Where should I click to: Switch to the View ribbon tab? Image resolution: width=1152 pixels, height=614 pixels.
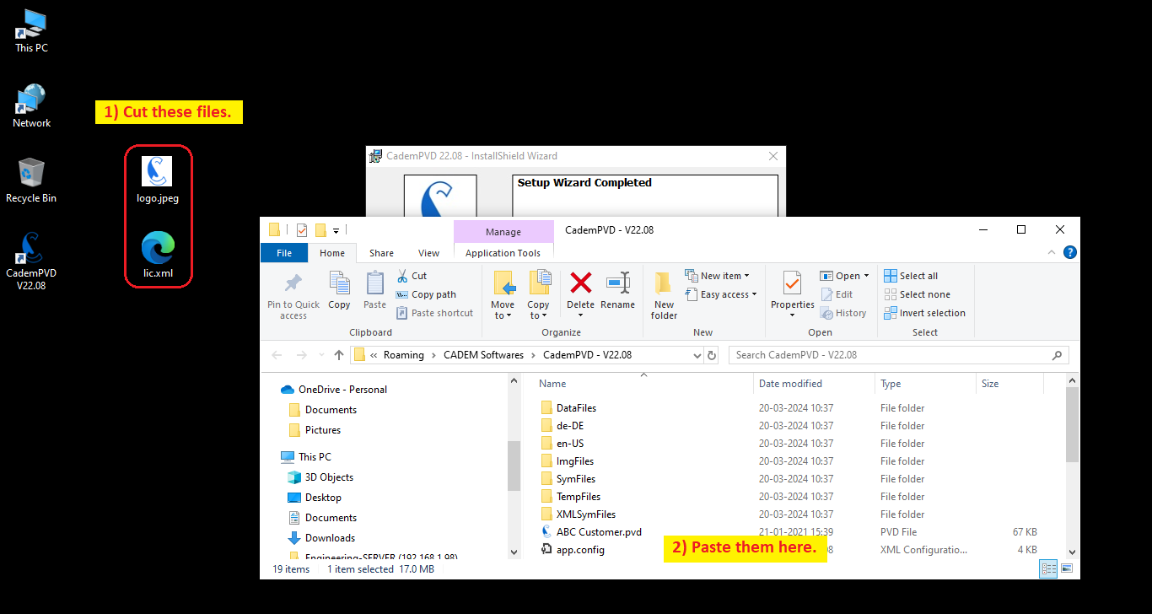(428, 252)
